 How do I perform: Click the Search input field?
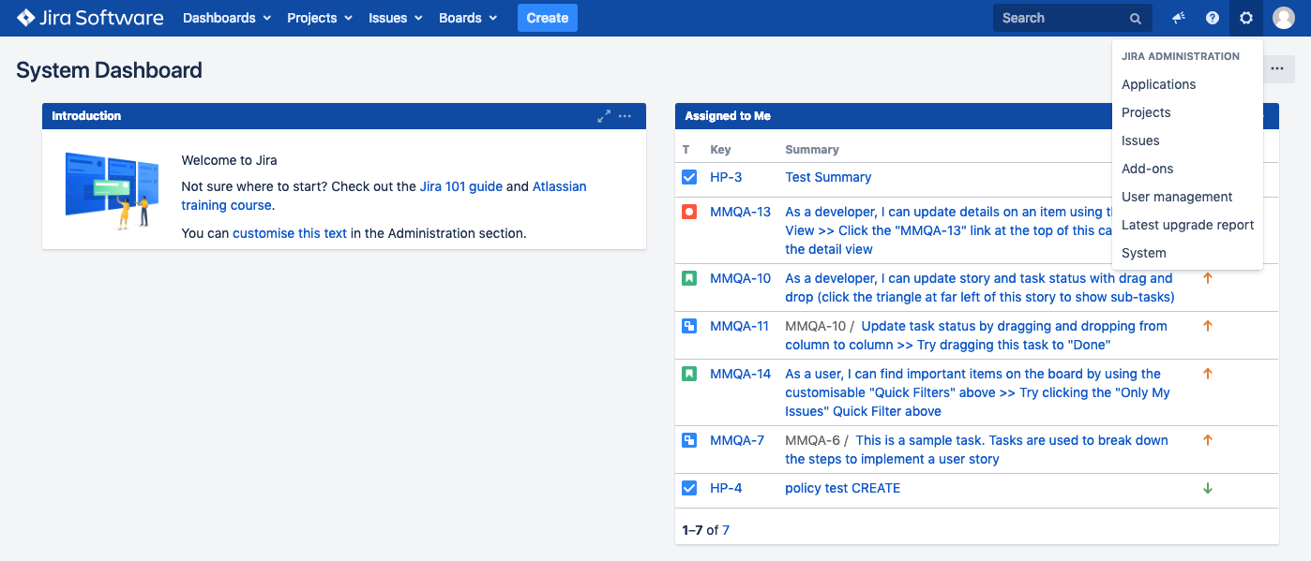click(1062, 18)
